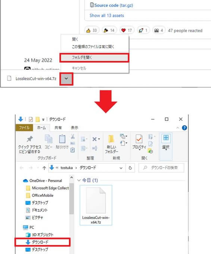Click the 新しいフォルダー icon
This screenshot has height=254, width=211.
pyautogui.click(x=111, y=139)
